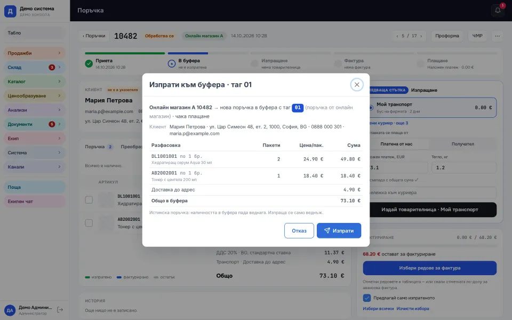The height and width of the screenshot is (320, 512).
Task: Click the Склад badge with 3
Action: coord(52,67)
